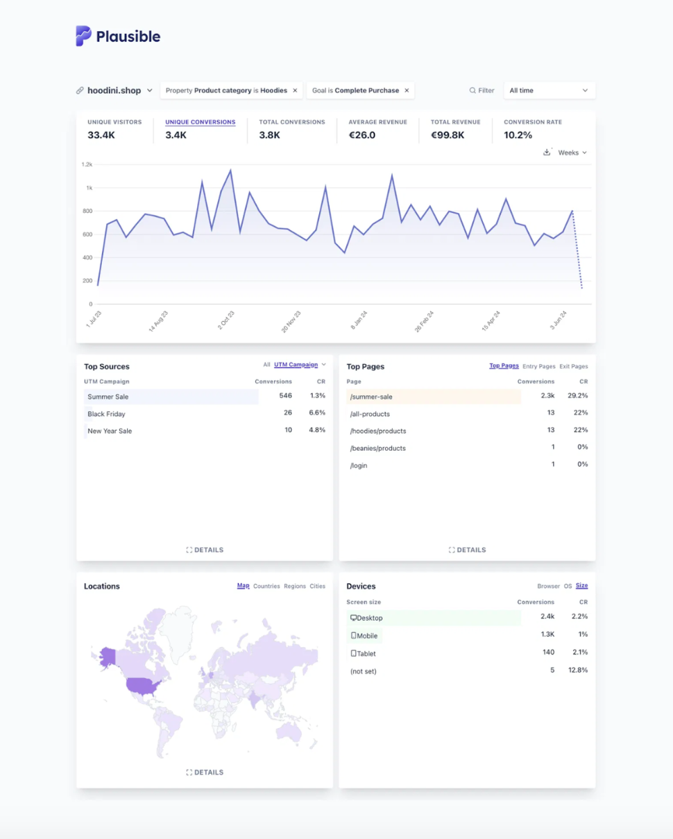Click the Desktop monitor icon in Devices
The image size is (673, 839).
(353, 617)
